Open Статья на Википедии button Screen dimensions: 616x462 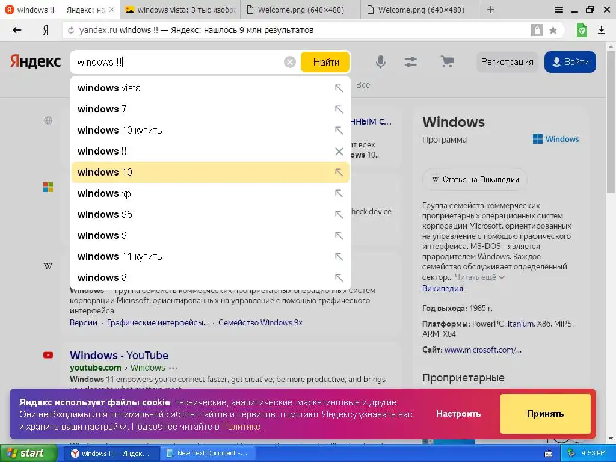(475, 179)
